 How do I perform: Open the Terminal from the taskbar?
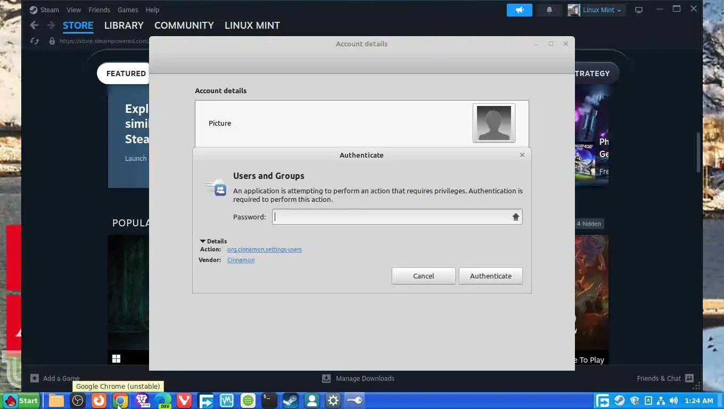(x=269, y=400)
